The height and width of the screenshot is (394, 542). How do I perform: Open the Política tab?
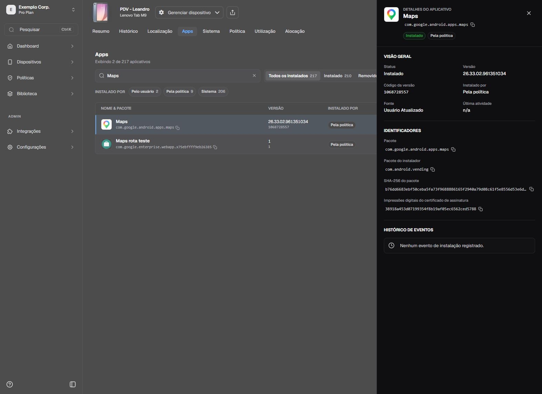click(237, 31)
